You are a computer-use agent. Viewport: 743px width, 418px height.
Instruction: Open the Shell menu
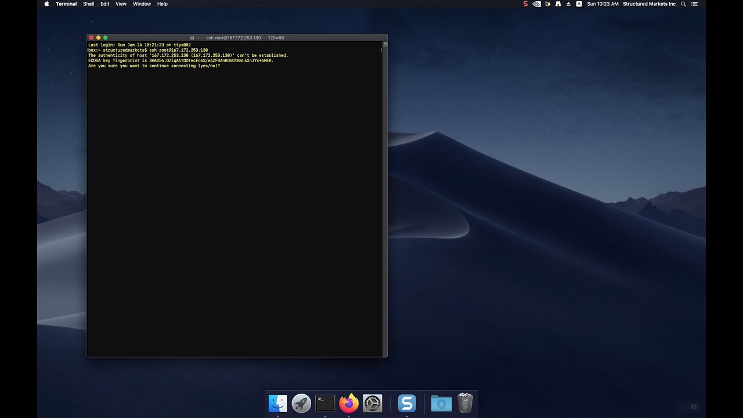[x=88, y=3]
